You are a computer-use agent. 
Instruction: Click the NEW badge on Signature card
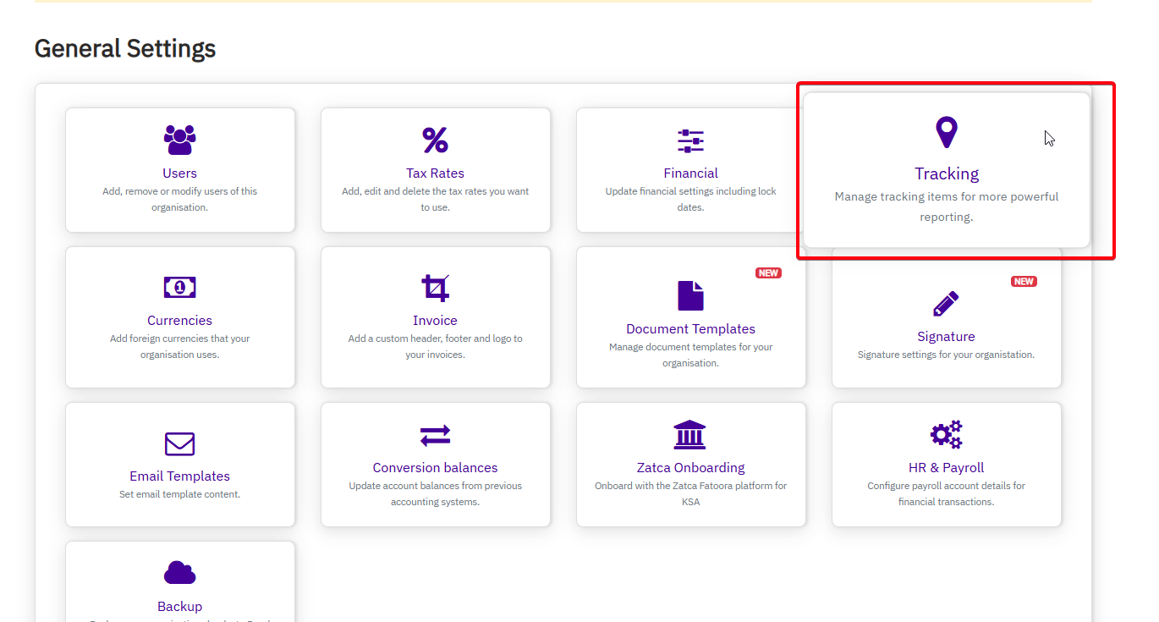1024,282
